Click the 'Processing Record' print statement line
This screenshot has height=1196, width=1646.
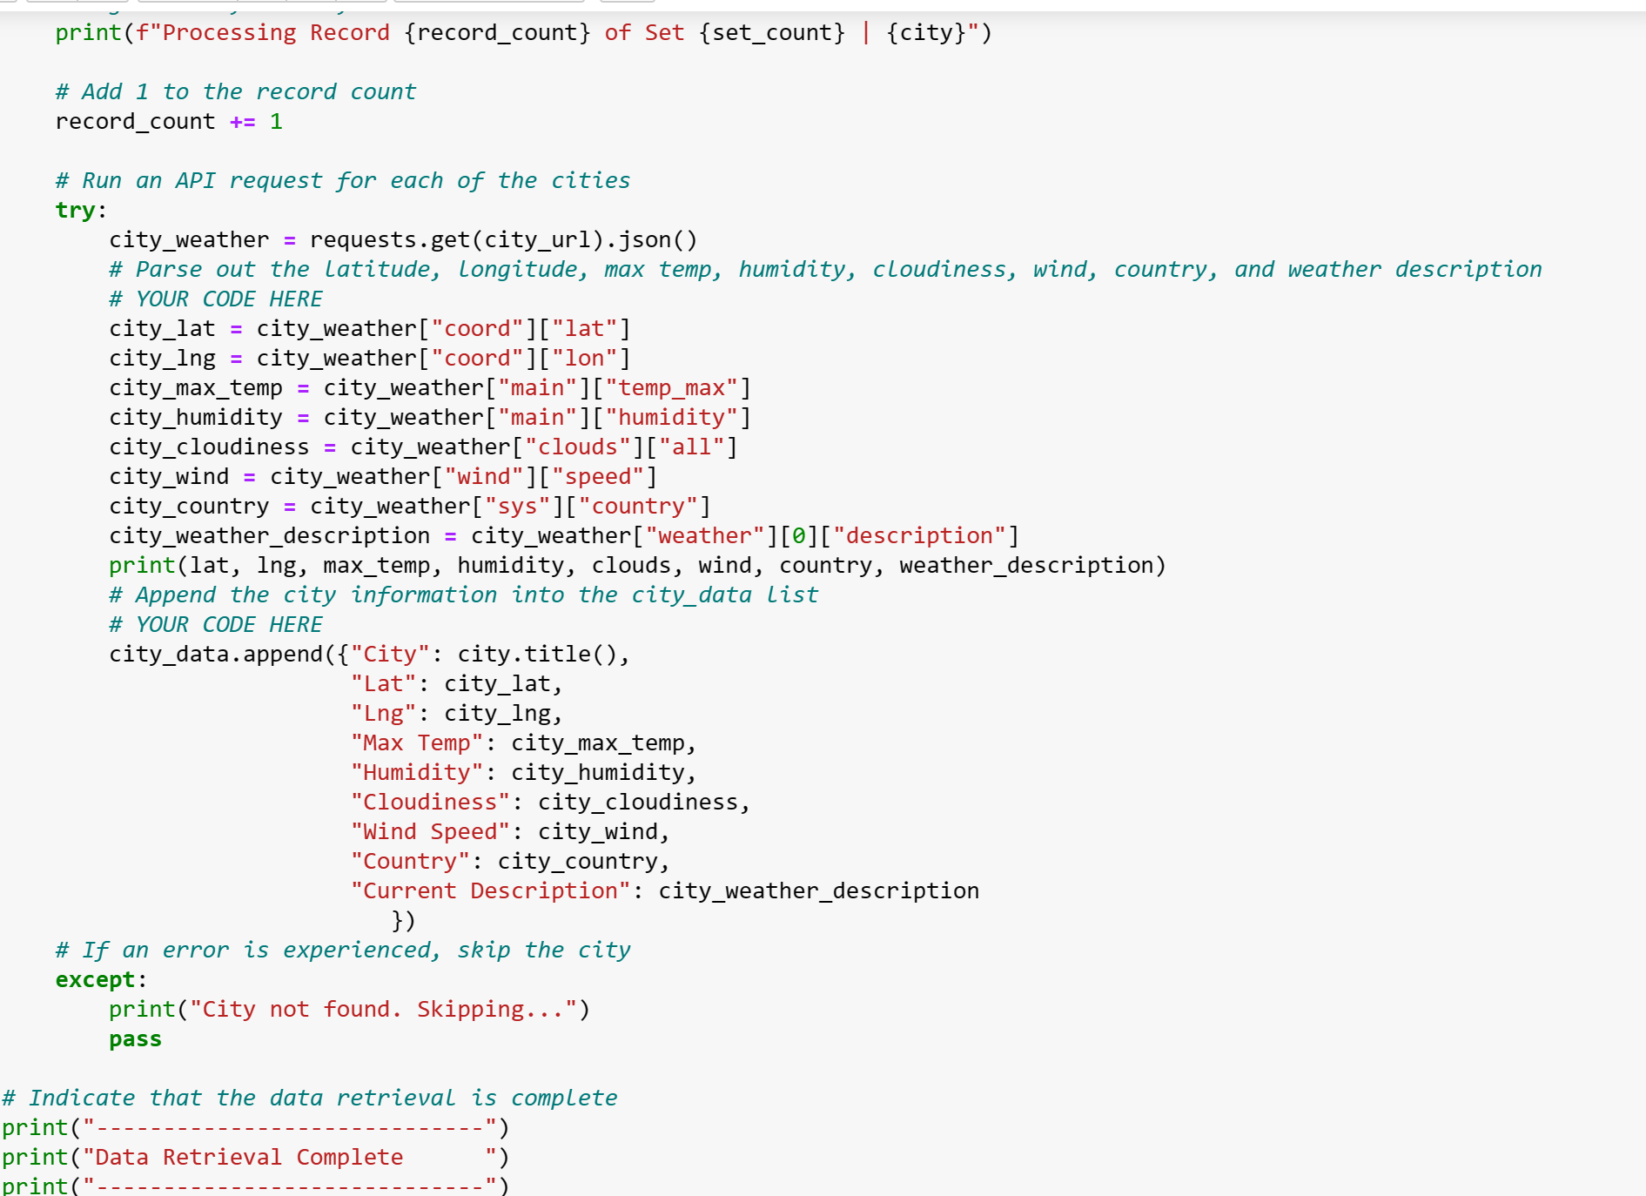(x=523, y=33)
